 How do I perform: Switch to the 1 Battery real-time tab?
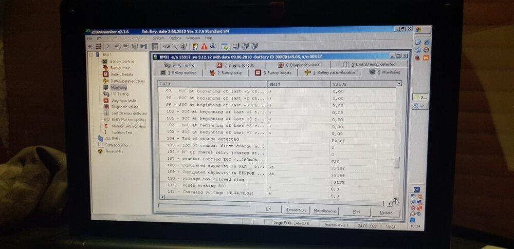coord(179,73)
